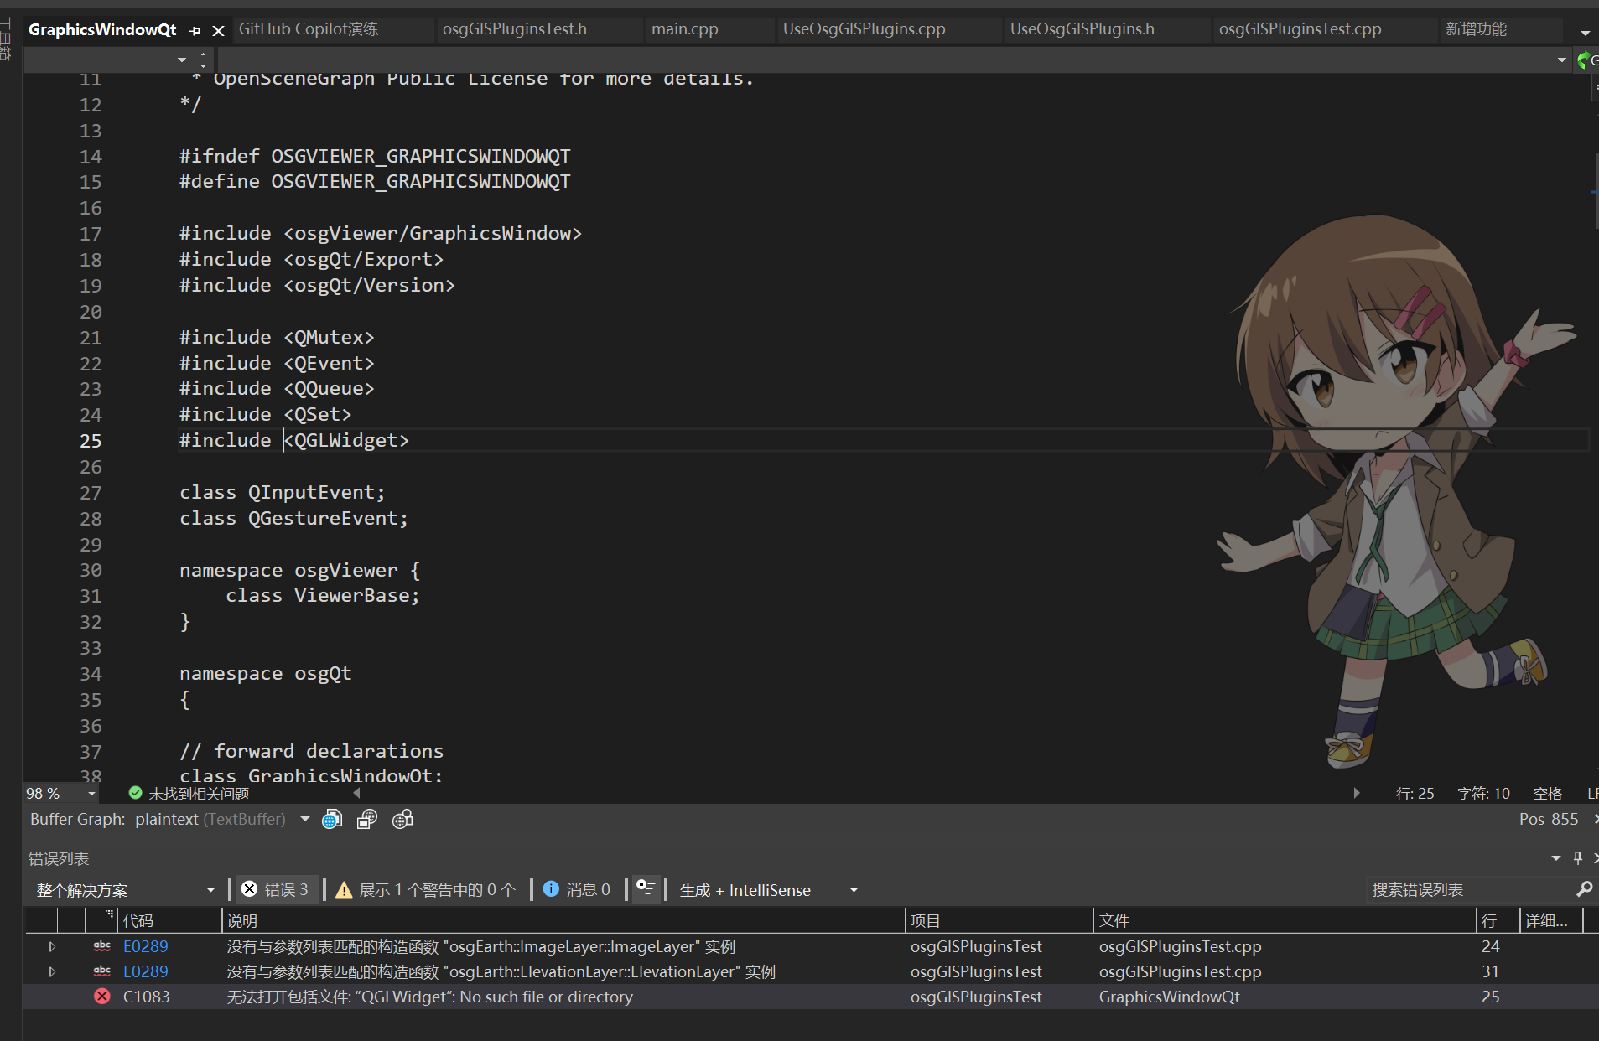Click the first blue globe document Buffer Graph icon
The width and height of the screenshot is (1599, 1041).
332,820
